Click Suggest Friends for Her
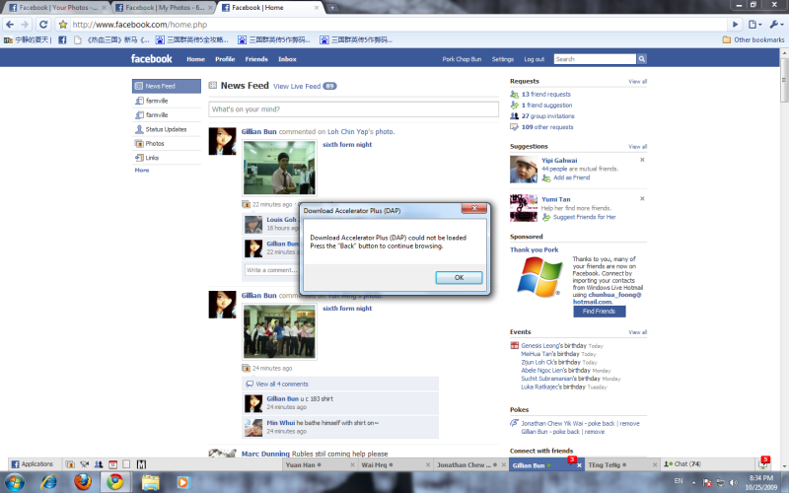Screen dimensions: 789x493 pyautogui.click(x=584, y=217)
